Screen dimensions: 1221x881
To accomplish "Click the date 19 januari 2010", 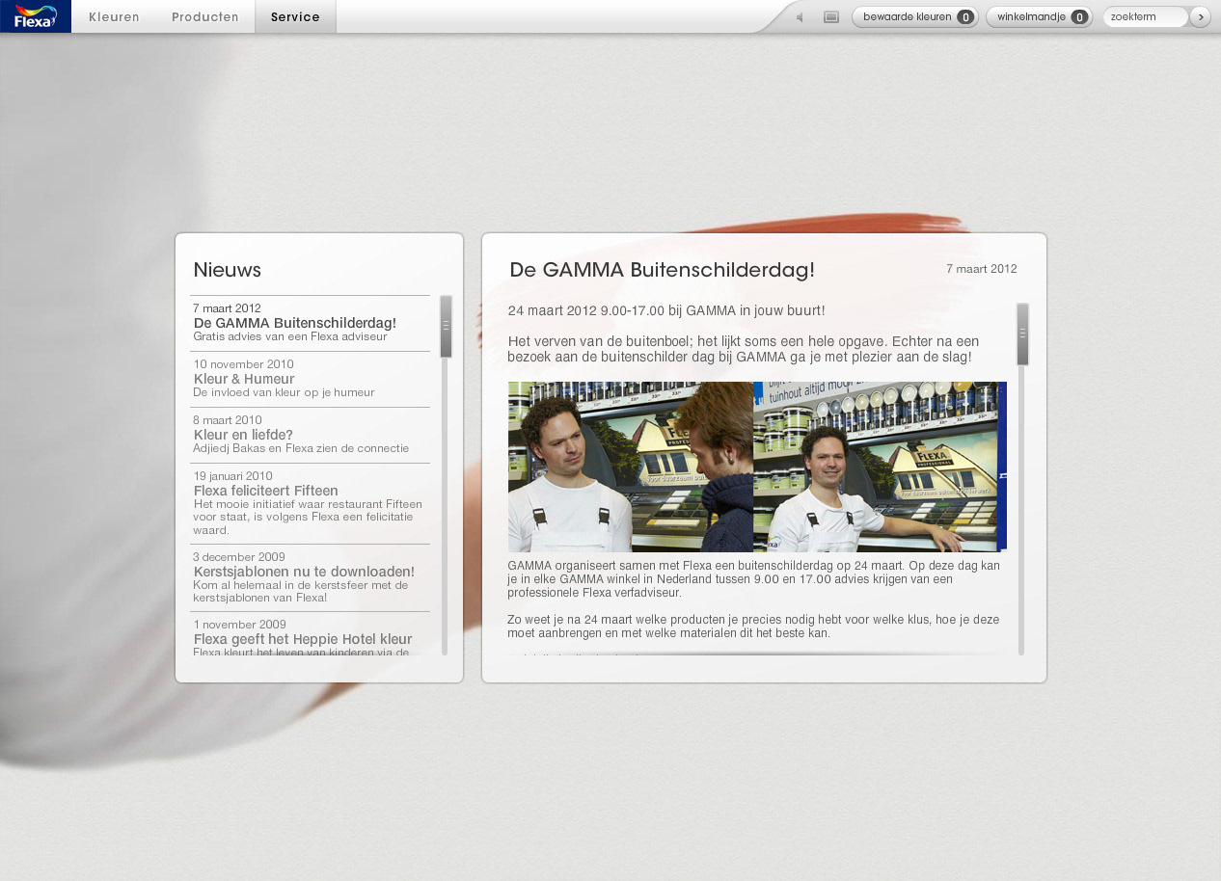I will [x=232, y=476].
